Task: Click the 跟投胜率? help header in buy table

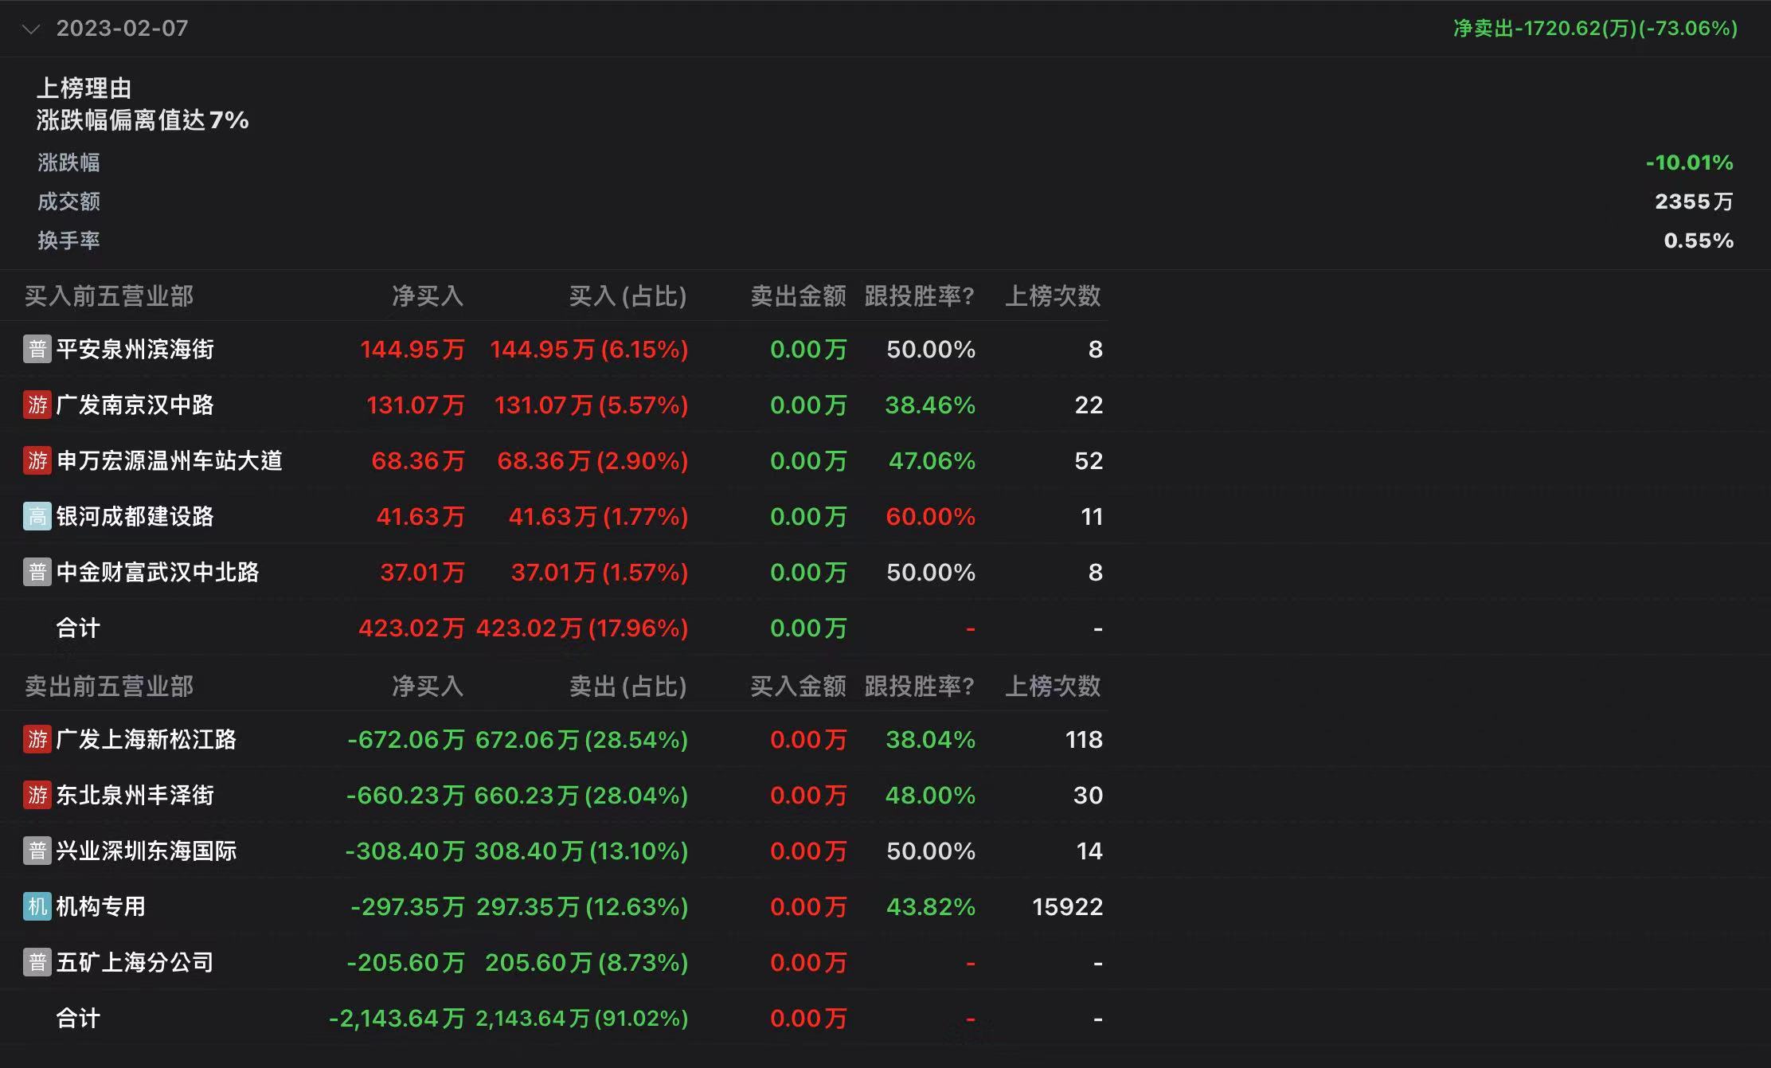Action: pos(919,296)
